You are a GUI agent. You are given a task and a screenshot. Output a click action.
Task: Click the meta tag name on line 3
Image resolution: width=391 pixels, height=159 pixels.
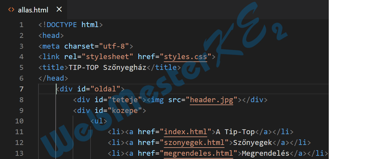tap(51, 46)
